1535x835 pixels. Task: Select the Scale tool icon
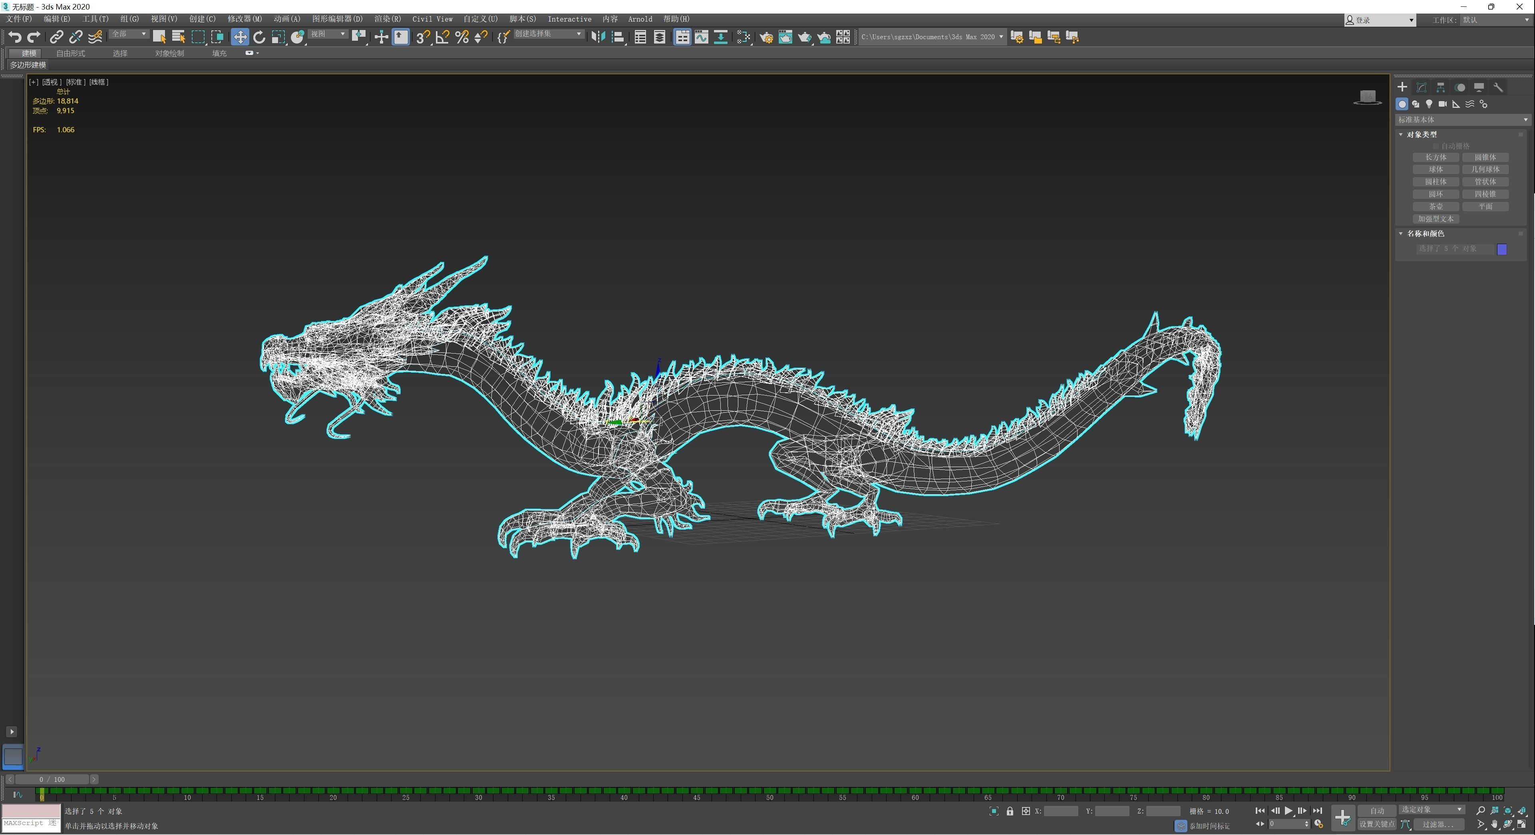coord(278,37)
